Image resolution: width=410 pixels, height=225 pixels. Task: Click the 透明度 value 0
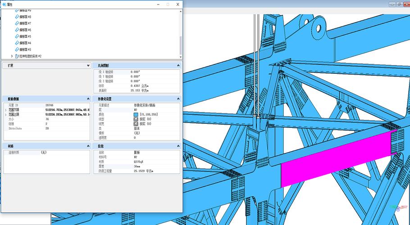[135, 138]
